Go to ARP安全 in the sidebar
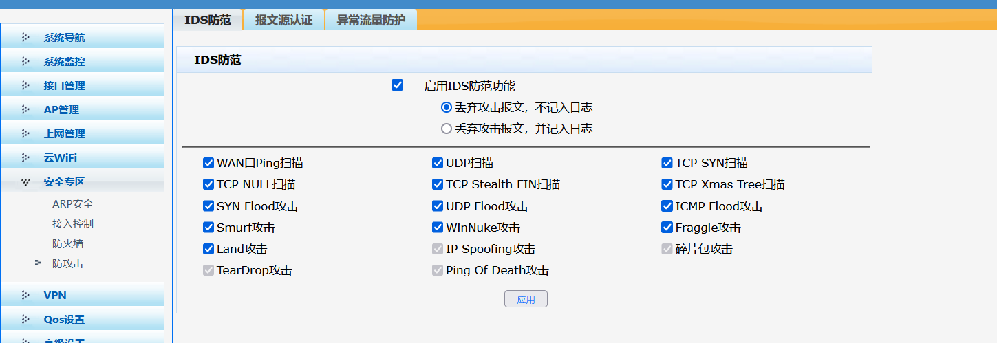Image resolution: width=997 pixels, height=343 pixels. (x=73, y=204)
